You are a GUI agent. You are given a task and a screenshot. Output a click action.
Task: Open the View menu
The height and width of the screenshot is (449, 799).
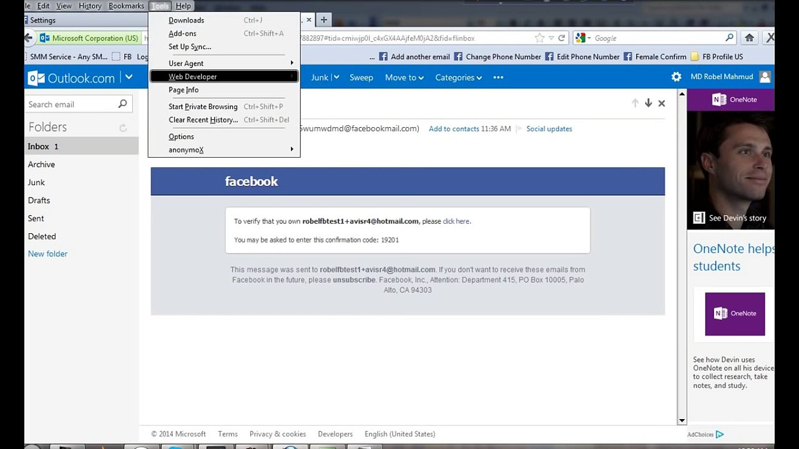click(x=64, y=6)
